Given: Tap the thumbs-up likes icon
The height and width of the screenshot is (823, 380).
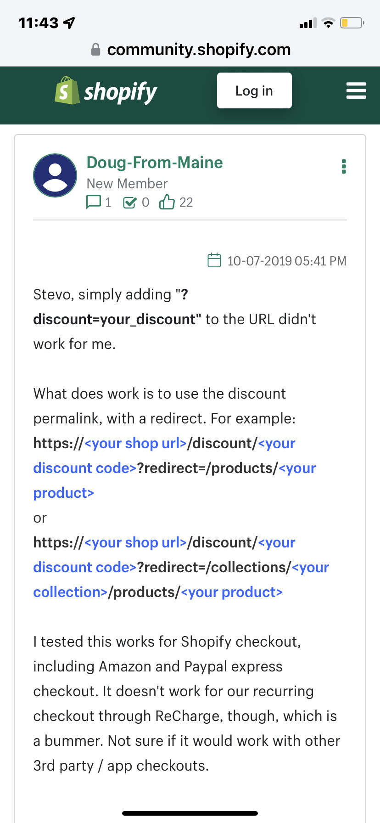Looking at the screenshot, I should (x=167, y=202).
